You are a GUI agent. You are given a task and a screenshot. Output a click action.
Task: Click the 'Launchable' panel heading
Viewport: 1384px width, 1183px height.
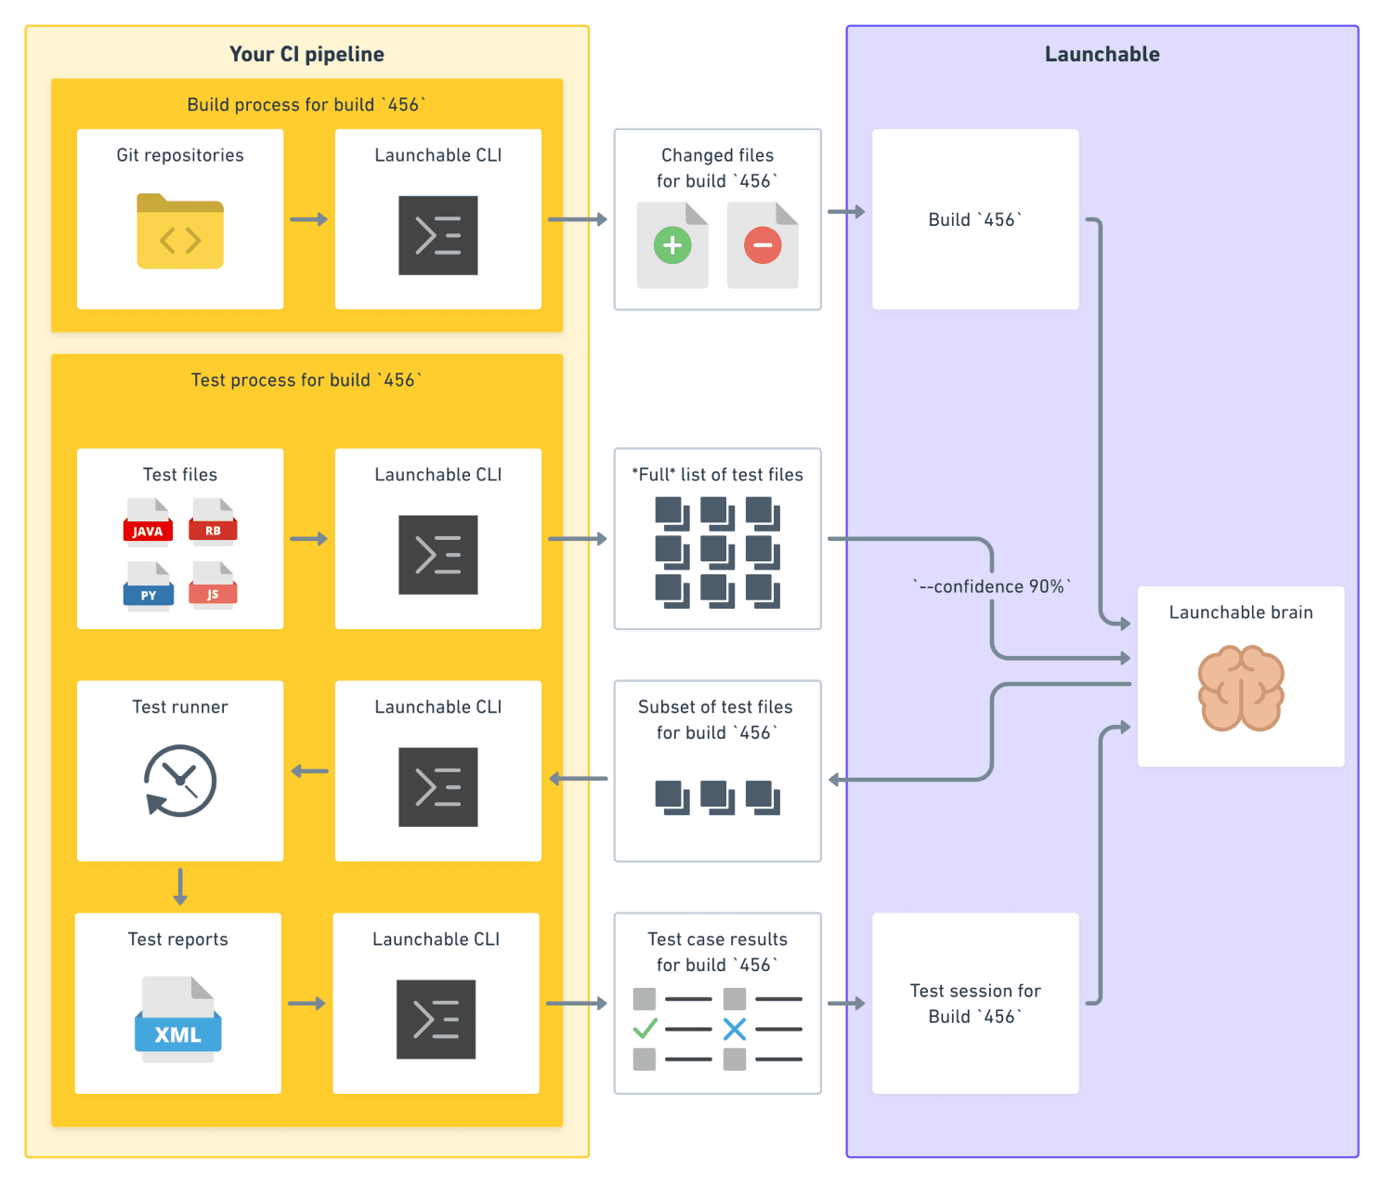coord(1103,54)
